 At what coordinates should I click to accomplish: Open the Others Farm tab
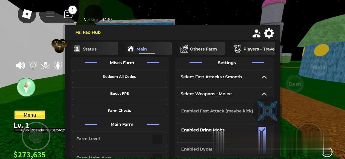201,49
